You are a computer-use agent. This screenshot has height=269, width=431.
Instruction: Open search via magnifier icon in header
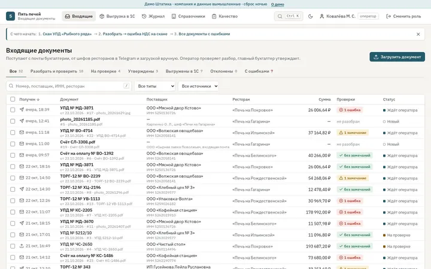click(280, 16)
